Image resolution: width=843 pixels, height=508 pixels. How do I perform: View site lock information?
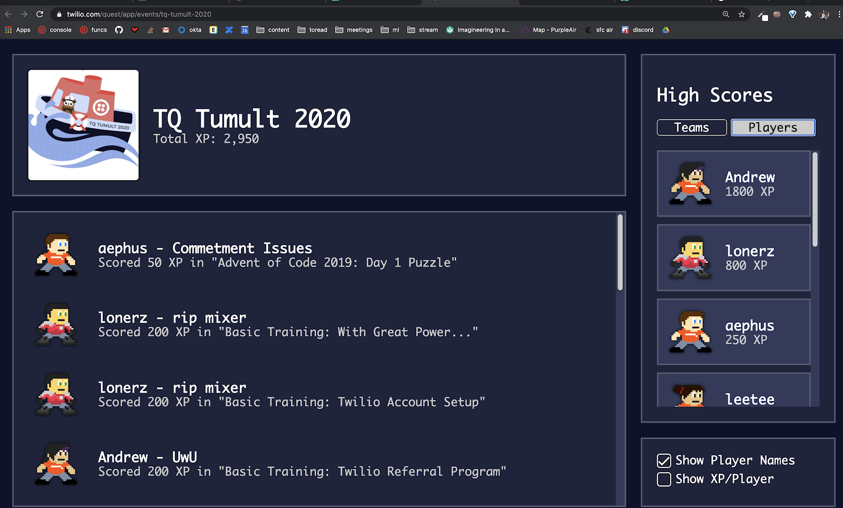59,14
